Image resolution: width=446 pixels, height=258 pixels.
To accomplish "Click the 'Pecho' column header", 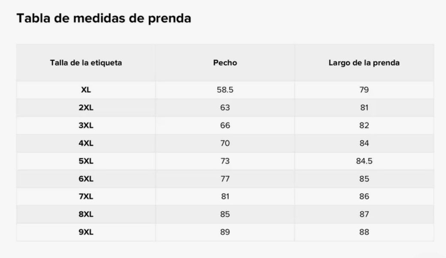I will click(x=225, y=63).
